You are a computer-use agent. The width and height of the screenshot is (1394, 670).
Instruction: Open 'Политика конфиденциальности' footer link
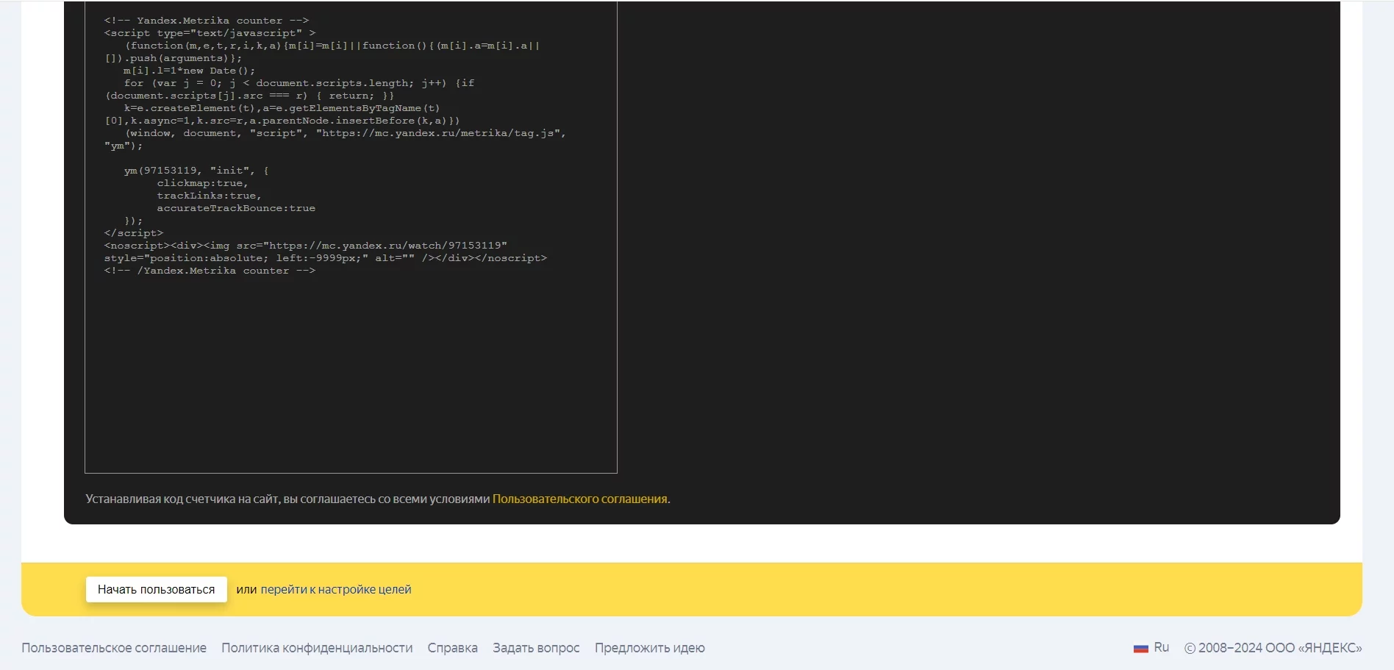click(x=317, y=648)
